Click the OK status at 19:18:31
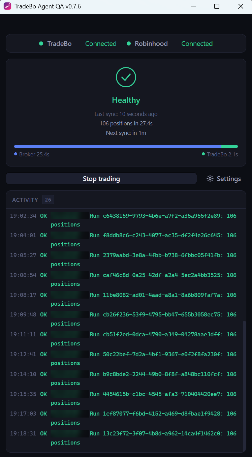This screenshot has height=457, width=252. pyautogui.click(x=43, y=433)
